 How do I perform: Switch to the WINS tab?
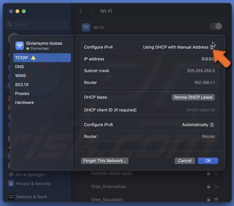20,76
